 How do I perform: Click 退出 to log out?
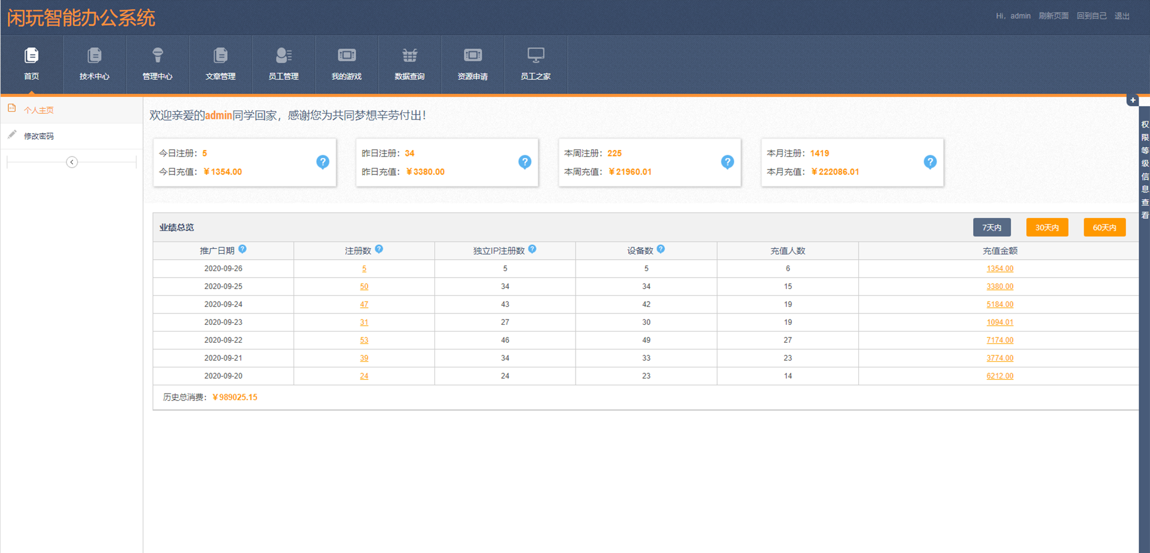click(x=1122, y=16)
